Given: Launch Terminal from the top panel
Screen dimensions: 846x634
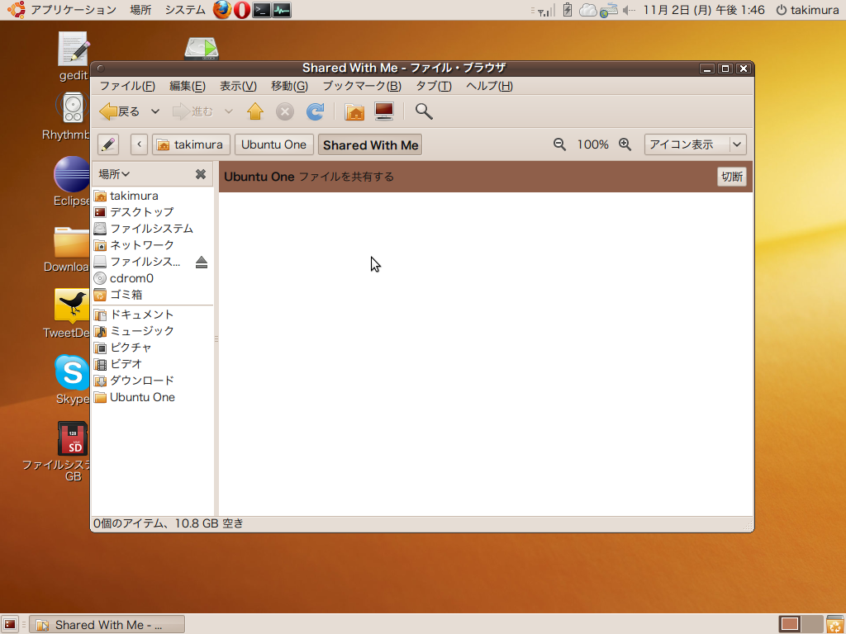Looking at the screenshot, I should tap(262, 10).
